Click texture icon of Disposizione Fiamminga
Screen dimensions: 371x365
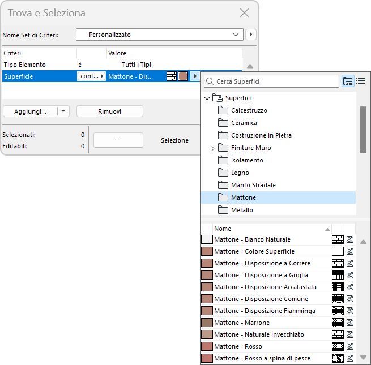coord(350,311)
